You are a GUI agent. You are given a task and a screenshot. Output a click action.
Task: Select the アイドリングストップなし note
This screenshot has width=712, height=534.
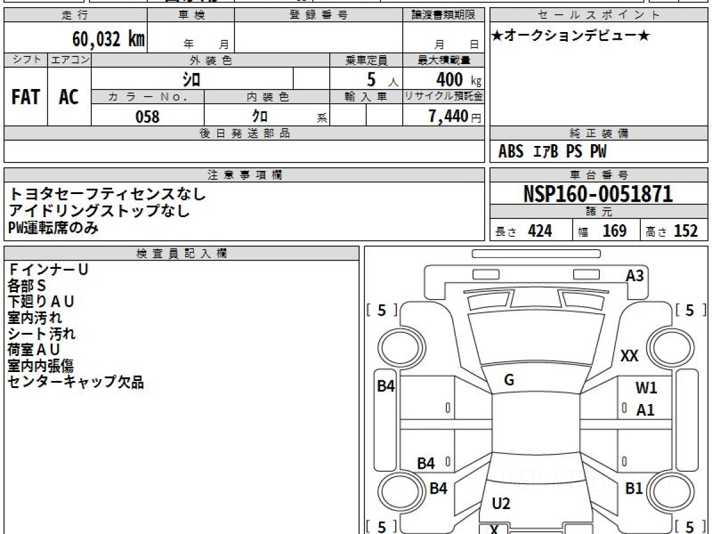[99, 210]
